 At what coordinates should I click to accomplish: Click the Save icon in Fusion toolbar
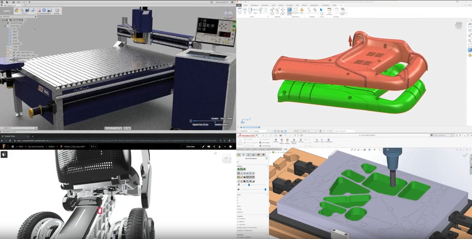[x=13, y=2]
